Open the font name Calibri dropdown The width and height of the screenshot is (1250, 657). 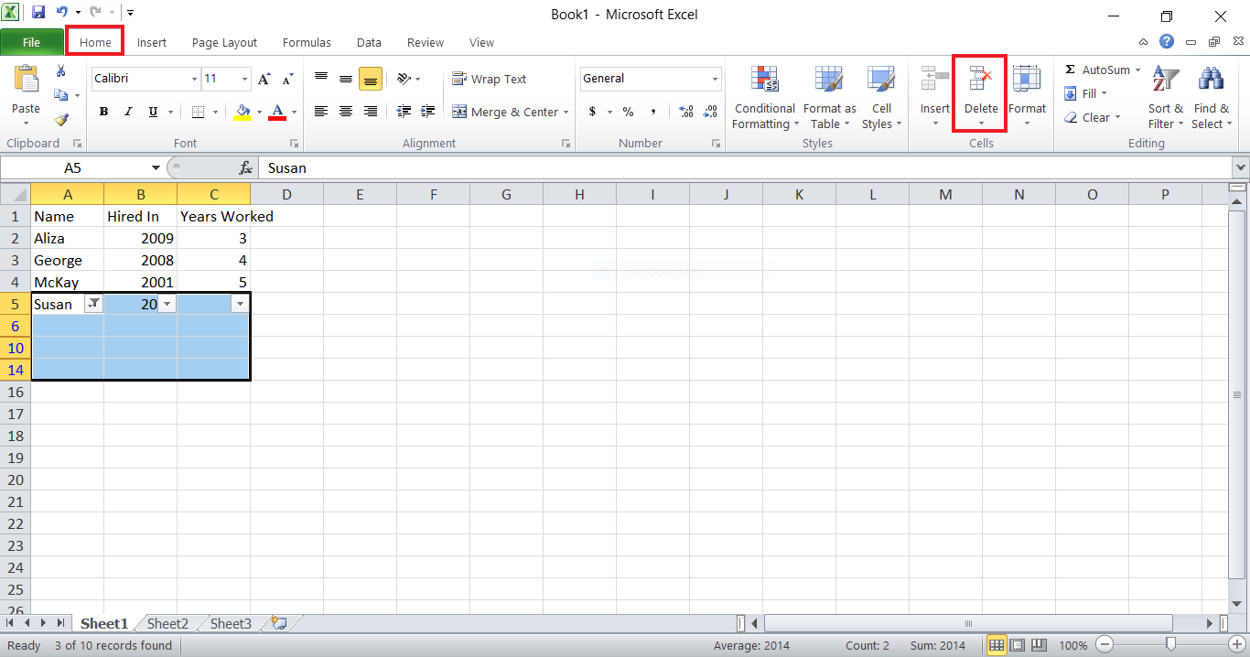point(194,79)
